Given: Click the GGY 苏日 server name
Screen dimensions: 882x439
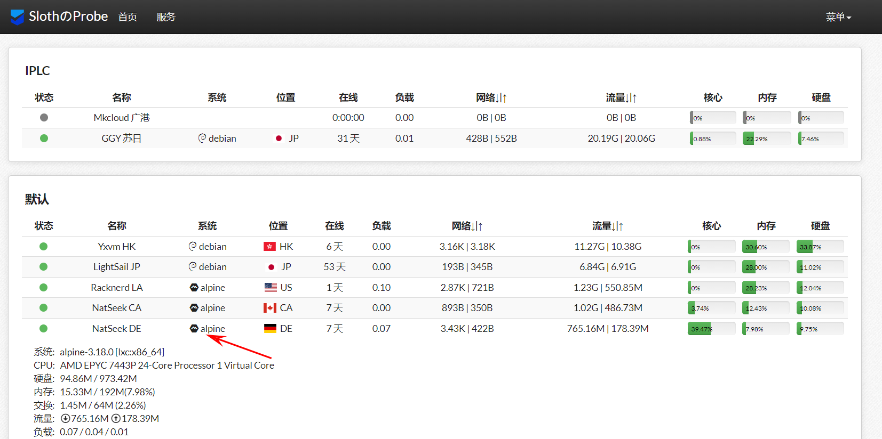Looking at the screenshot, I should (121, 139).
